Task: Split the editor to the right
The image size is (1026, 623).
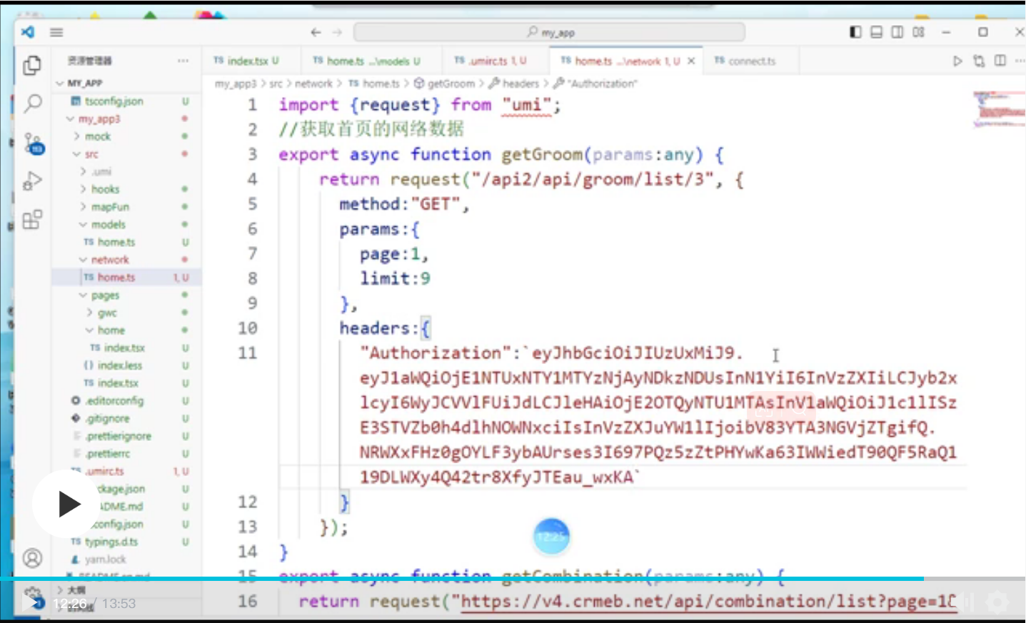Action: coord(1000,61)
